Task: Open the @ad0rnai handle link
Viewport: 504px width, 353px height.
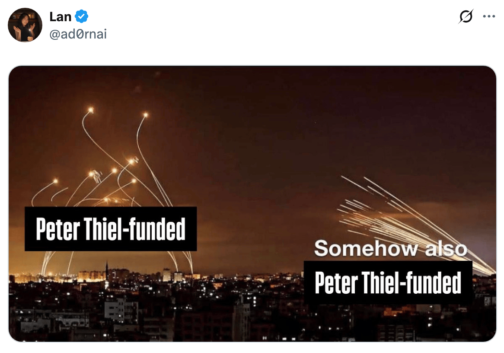Action: coord(78,34)
